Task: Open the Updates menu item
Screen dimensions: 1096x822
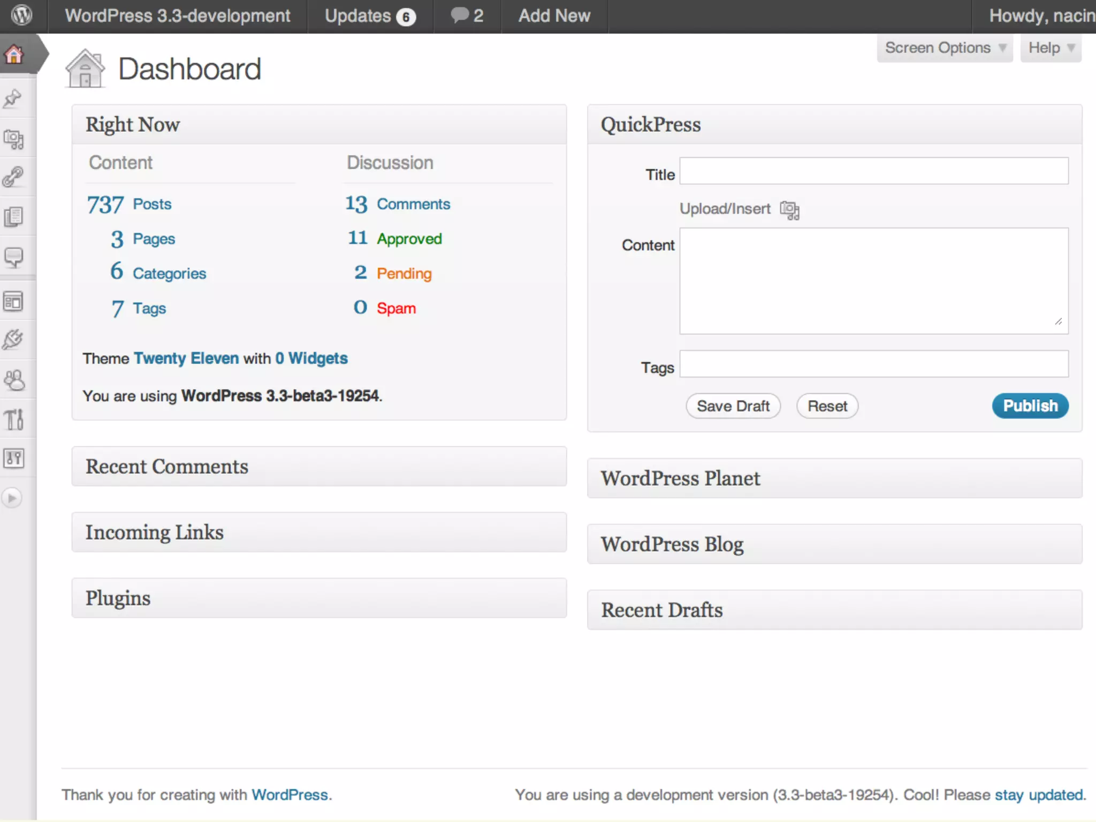Action: point(369,16)
